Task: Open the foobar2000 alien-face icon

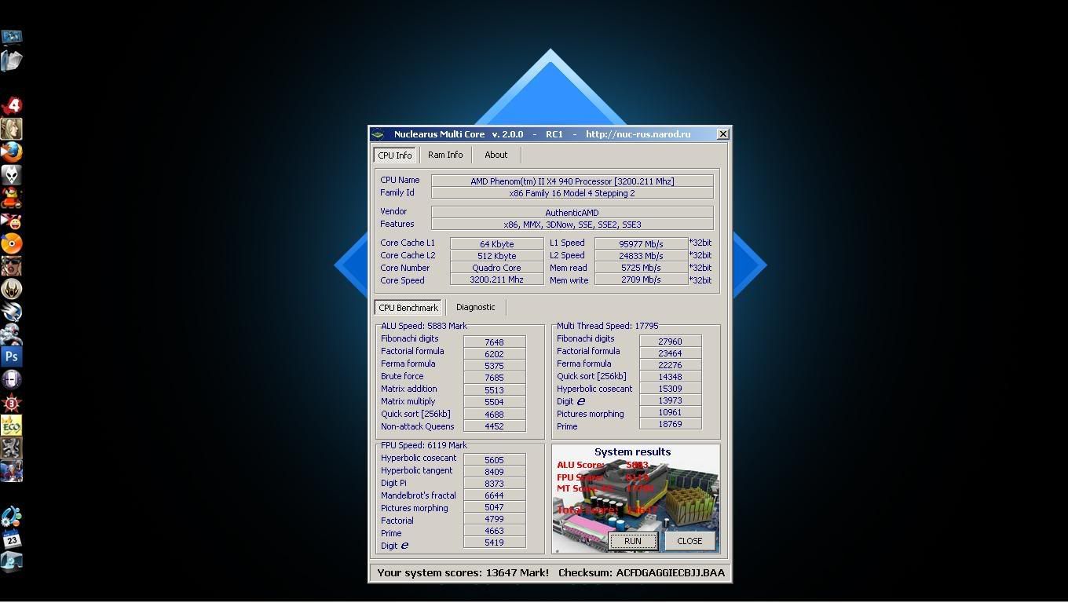Action: click(x=12, y=174)
